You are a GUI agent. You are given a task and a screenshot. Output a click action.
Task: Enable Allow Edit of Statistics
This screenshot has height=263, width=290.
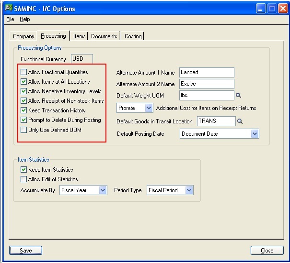(23, 179)
